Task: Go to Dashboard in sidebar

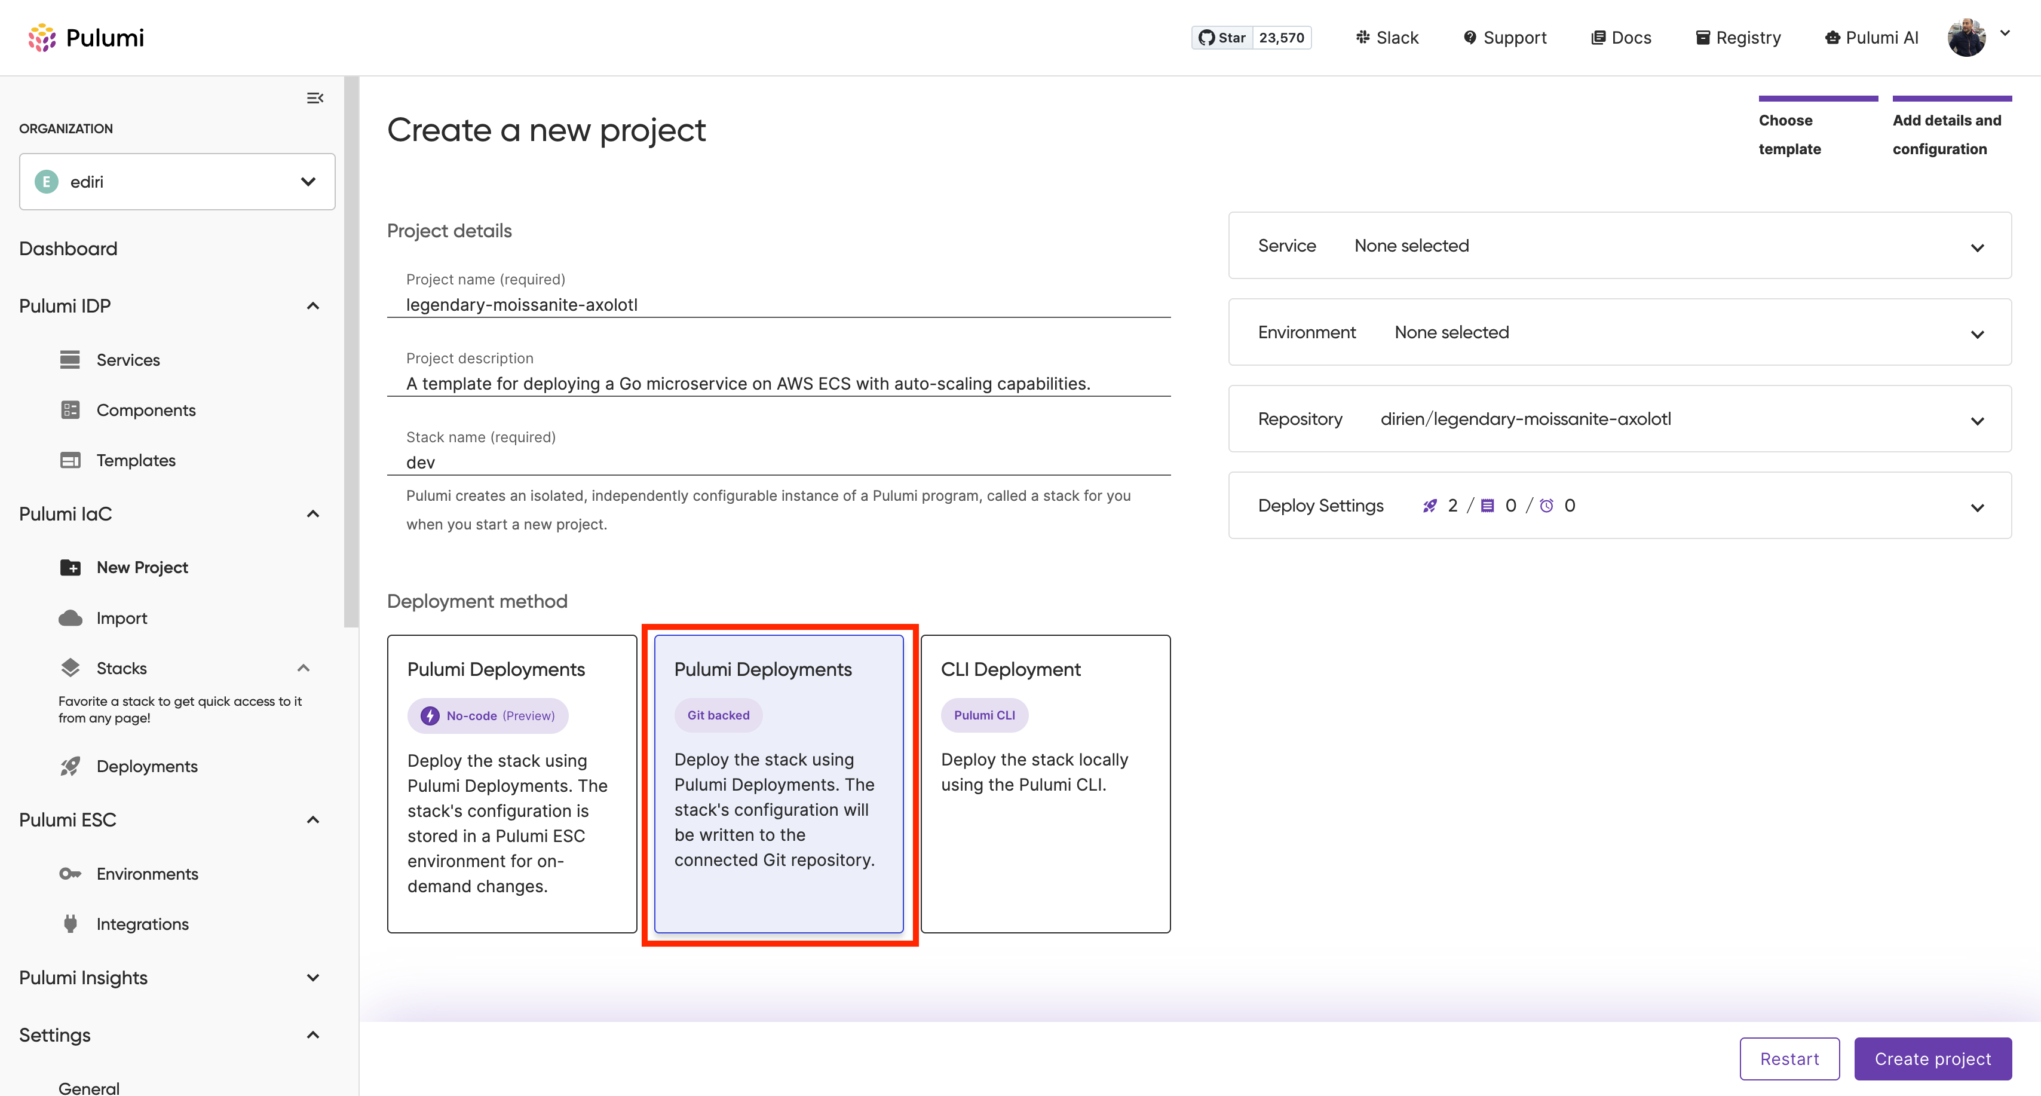Action: 68,249
